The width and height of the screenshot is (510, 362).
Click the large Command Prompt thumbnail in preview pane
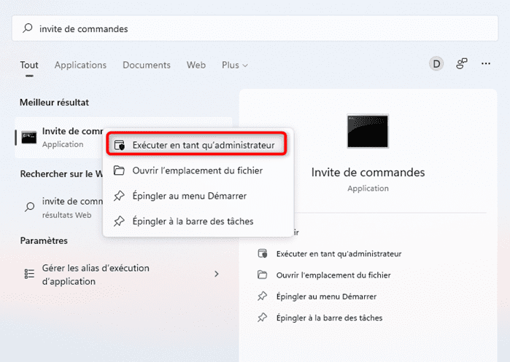[x=368, y=131]
